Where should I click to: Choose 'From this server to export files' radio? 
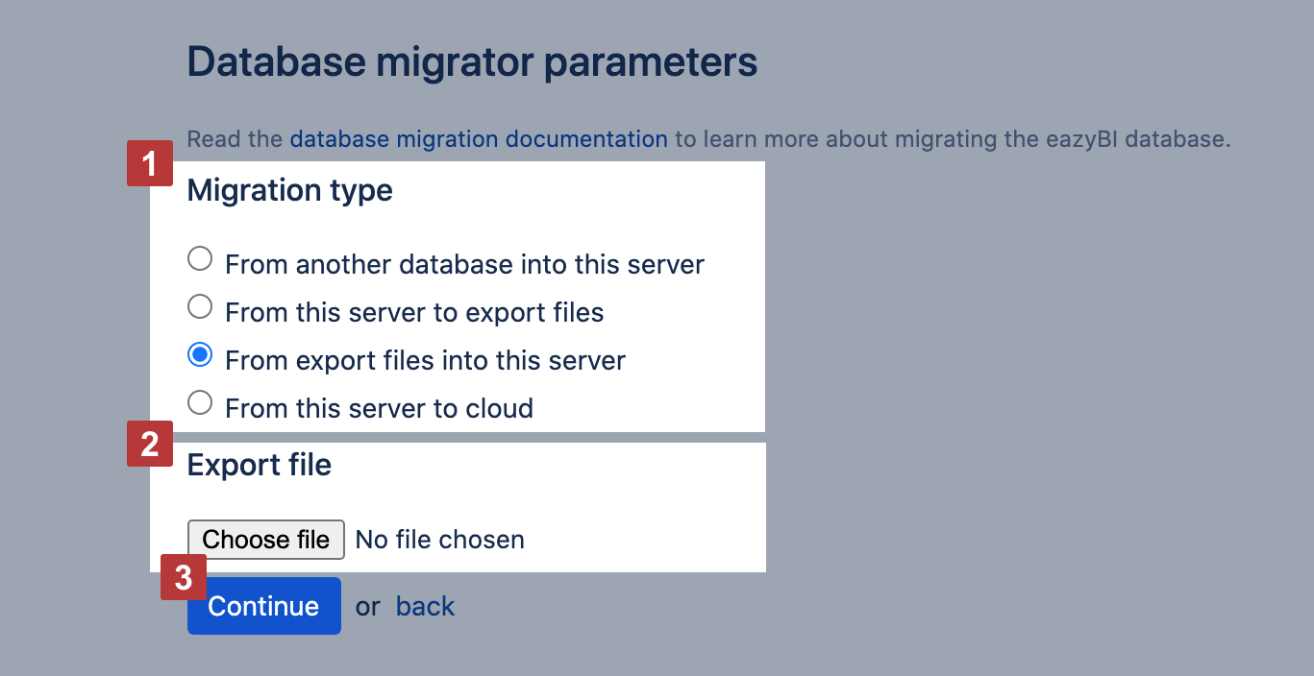tap(200, 307)
